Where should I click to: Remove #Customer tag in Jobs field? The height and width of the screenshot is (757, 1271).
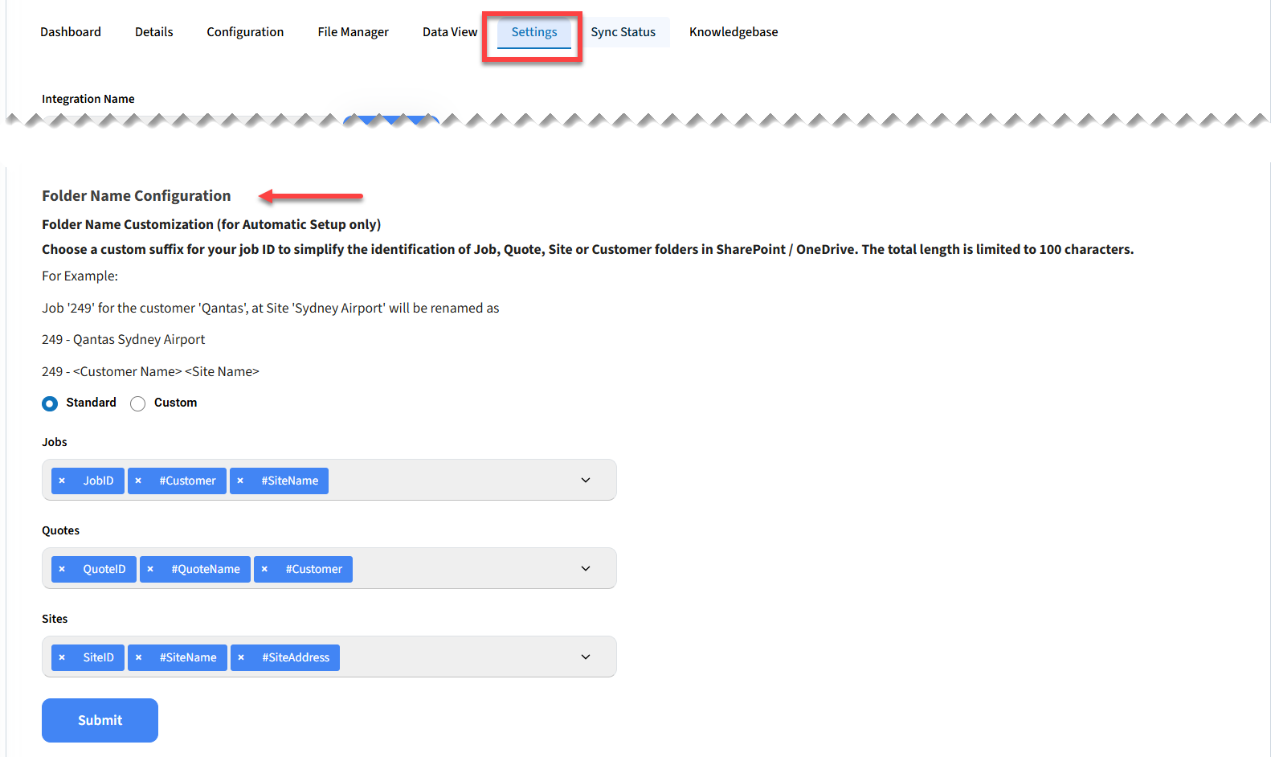(138, 481)
